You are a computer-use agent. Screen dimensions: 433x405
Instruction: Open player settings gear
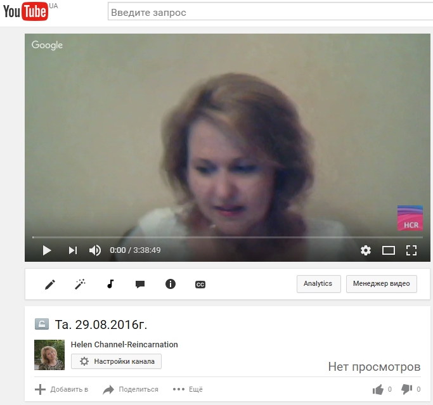point(366,250)
